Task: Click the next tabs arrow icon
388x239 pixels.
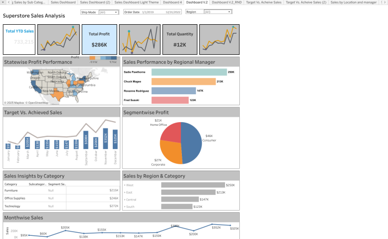Action: pyautogui.click(x=385, y=2)
